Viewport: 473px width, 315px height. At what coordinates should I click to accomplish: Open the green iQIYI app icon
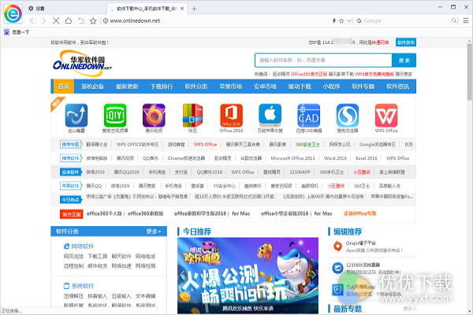[115, 116]
